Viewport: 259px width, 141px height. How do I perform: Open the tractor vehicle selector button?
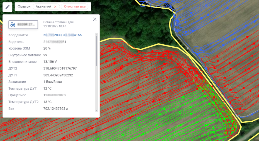[23, 24]
